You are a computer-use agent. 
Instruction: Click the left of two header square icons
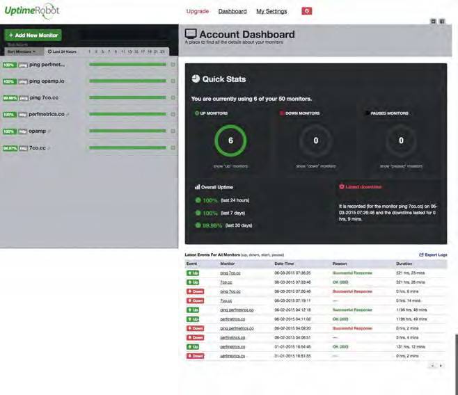tap(433, 22)
